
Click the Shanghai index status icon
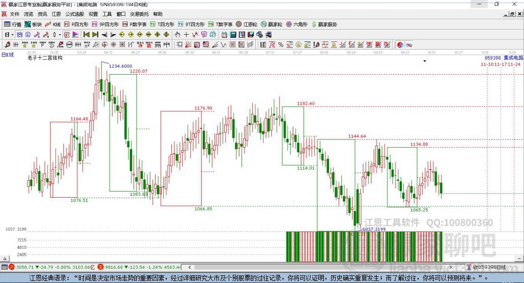point(12,267)
